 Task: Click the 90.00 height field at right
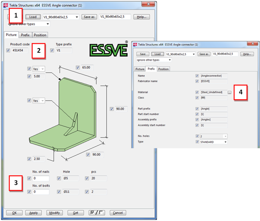click(121, 109)
